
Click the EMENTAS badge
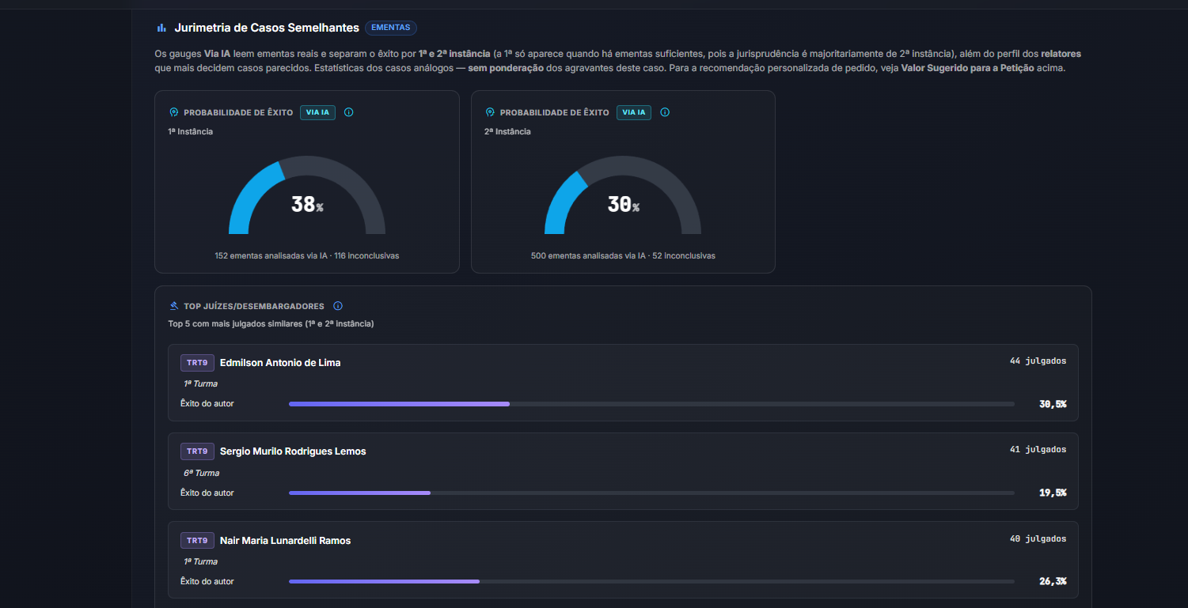tap(391, 28)
